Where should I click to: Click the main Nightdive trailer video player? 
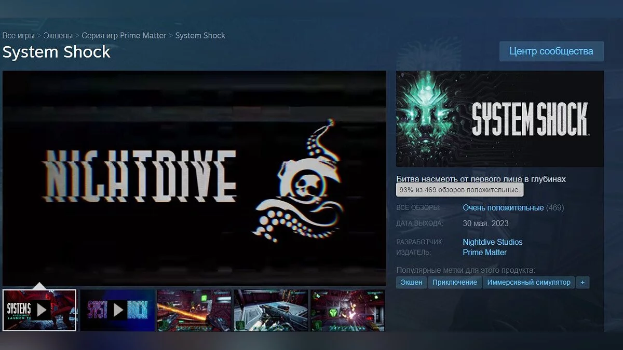194,178
